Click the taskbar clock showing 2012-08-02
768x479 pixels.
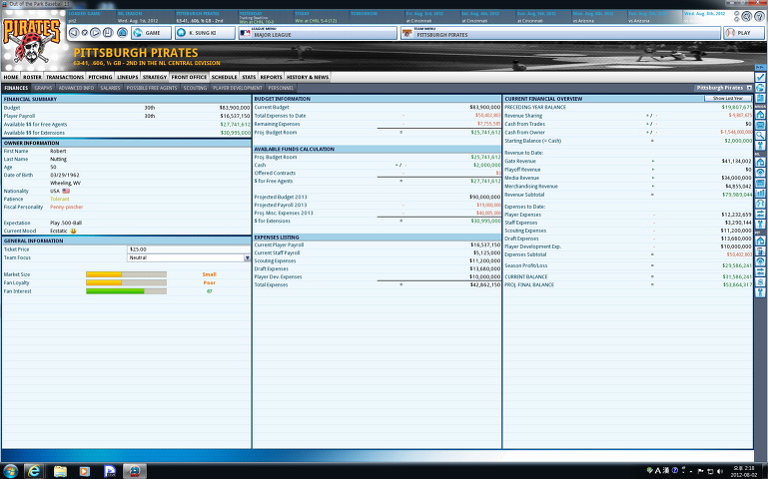[743, 471]
